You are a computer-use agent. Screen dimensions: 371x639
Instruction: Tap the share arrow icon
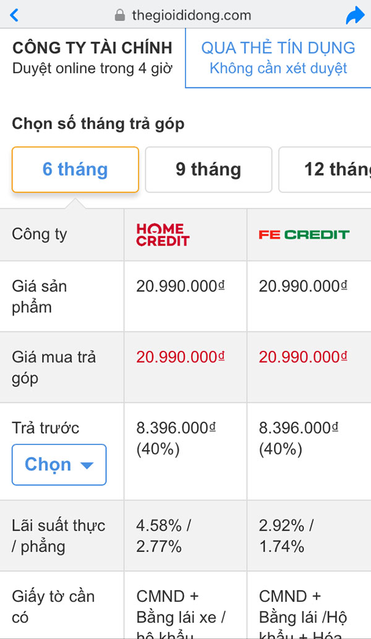[356, 14]
